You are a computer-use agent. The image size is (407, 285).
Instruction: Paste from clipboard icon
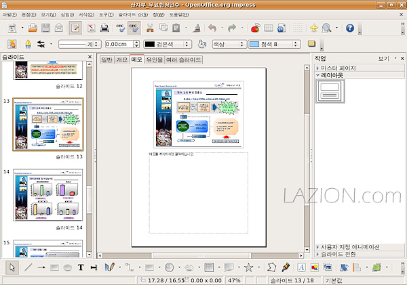tap(176, 28)
